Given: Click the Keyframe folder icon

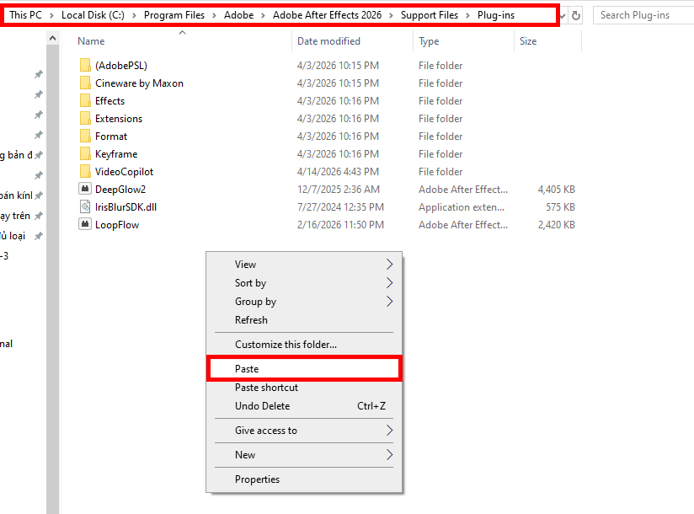Looking at the screenshot, I should click(x=85, y=154).
